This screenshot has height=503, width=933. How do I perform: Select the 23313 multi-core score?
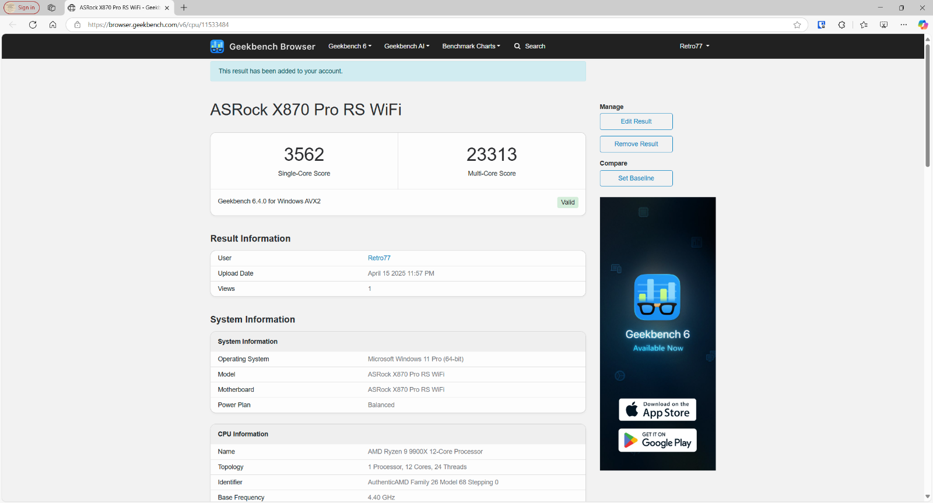tap(492, 154)
